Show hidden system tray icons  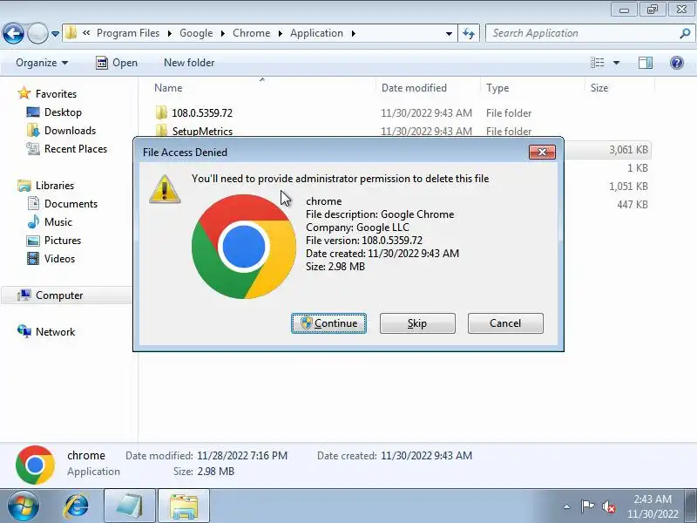tap(567, 506)
